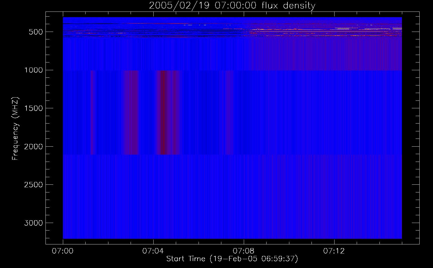Viewport: 433px width, 268px height.
Task: Click the 07:12 time tick label
Action: (x=334, y=251)
